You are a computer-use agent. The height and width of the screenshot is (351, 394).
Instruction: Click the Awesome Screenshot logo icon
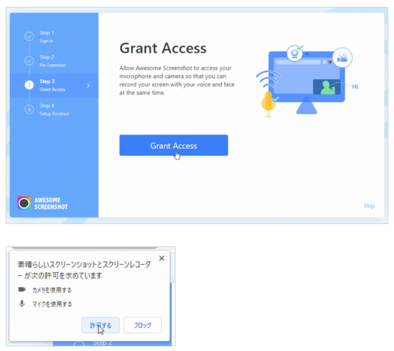[24, 203]
